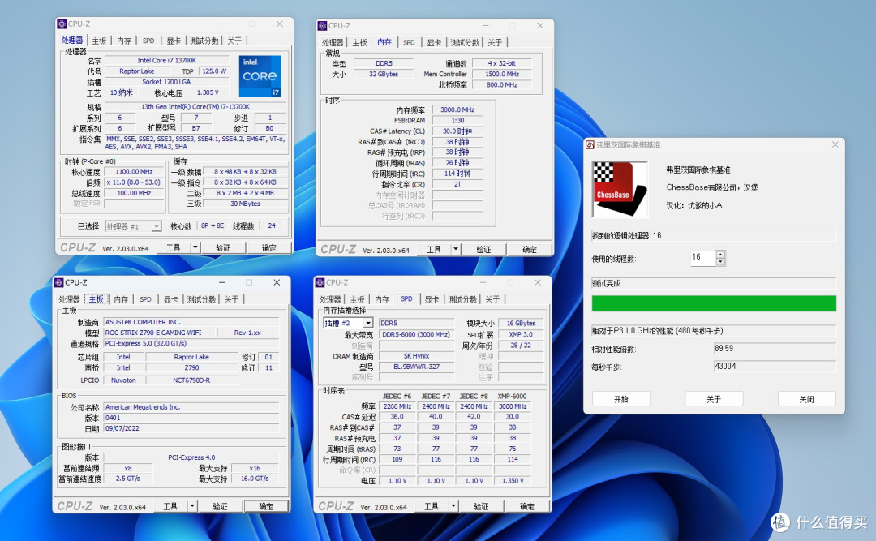Click 确定 button in SPD window
Image resolution: width=876 pixels, height=541 pixels.
pos(527,506)
